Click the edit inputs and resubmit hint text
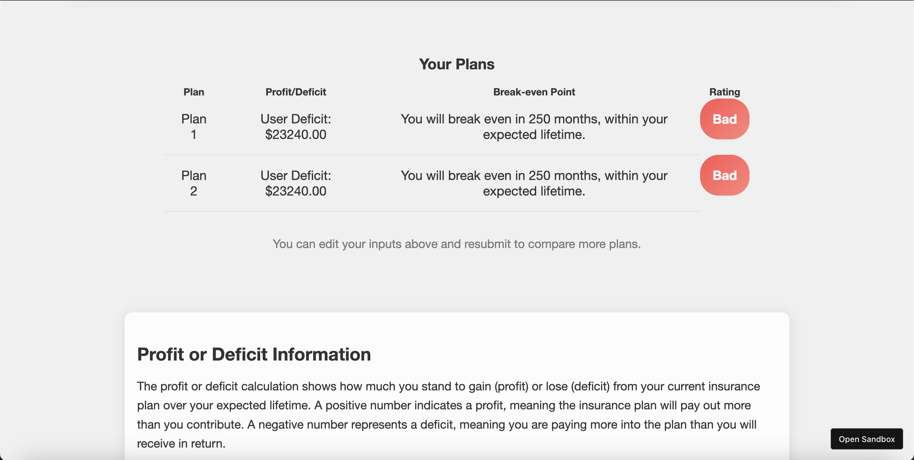 (456, 244)
